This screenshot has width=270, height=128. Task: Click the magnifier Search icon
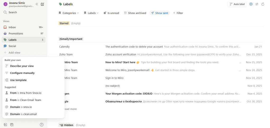coord(5,12)
